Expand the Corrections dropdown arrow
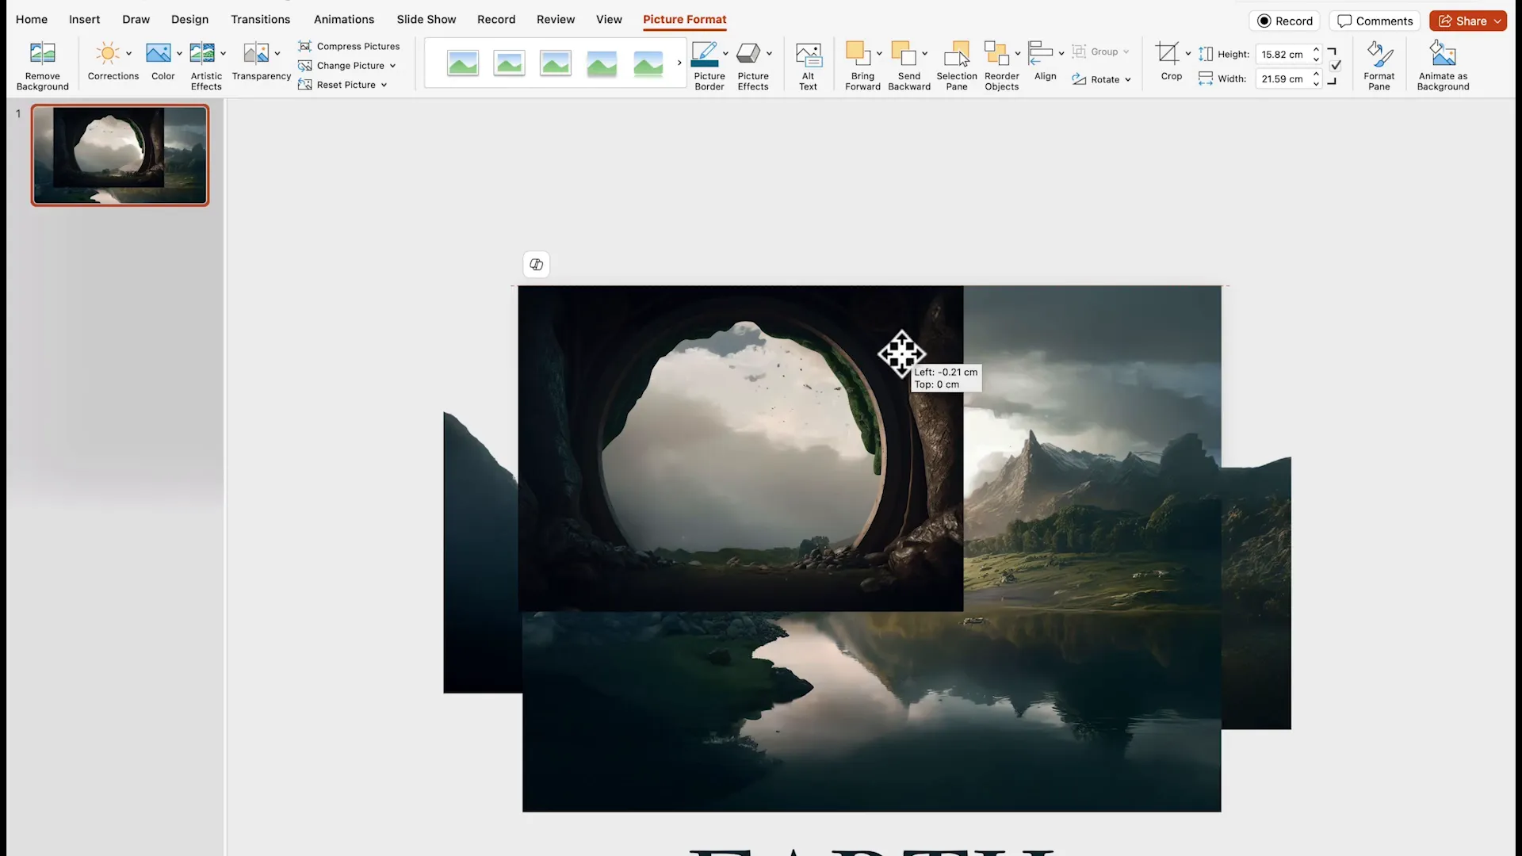Image resolution: width=1522 pixels, height=856 pixels. click(128, 54)
